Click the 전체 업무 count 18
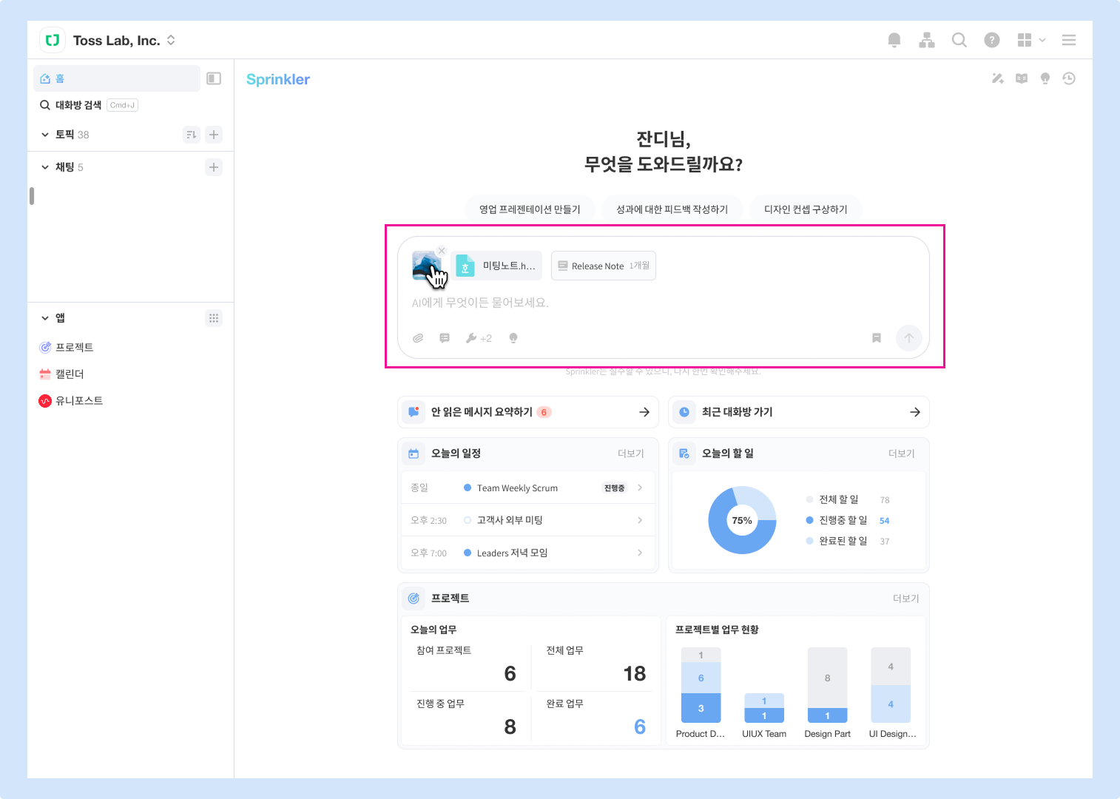 pos(635,674)
